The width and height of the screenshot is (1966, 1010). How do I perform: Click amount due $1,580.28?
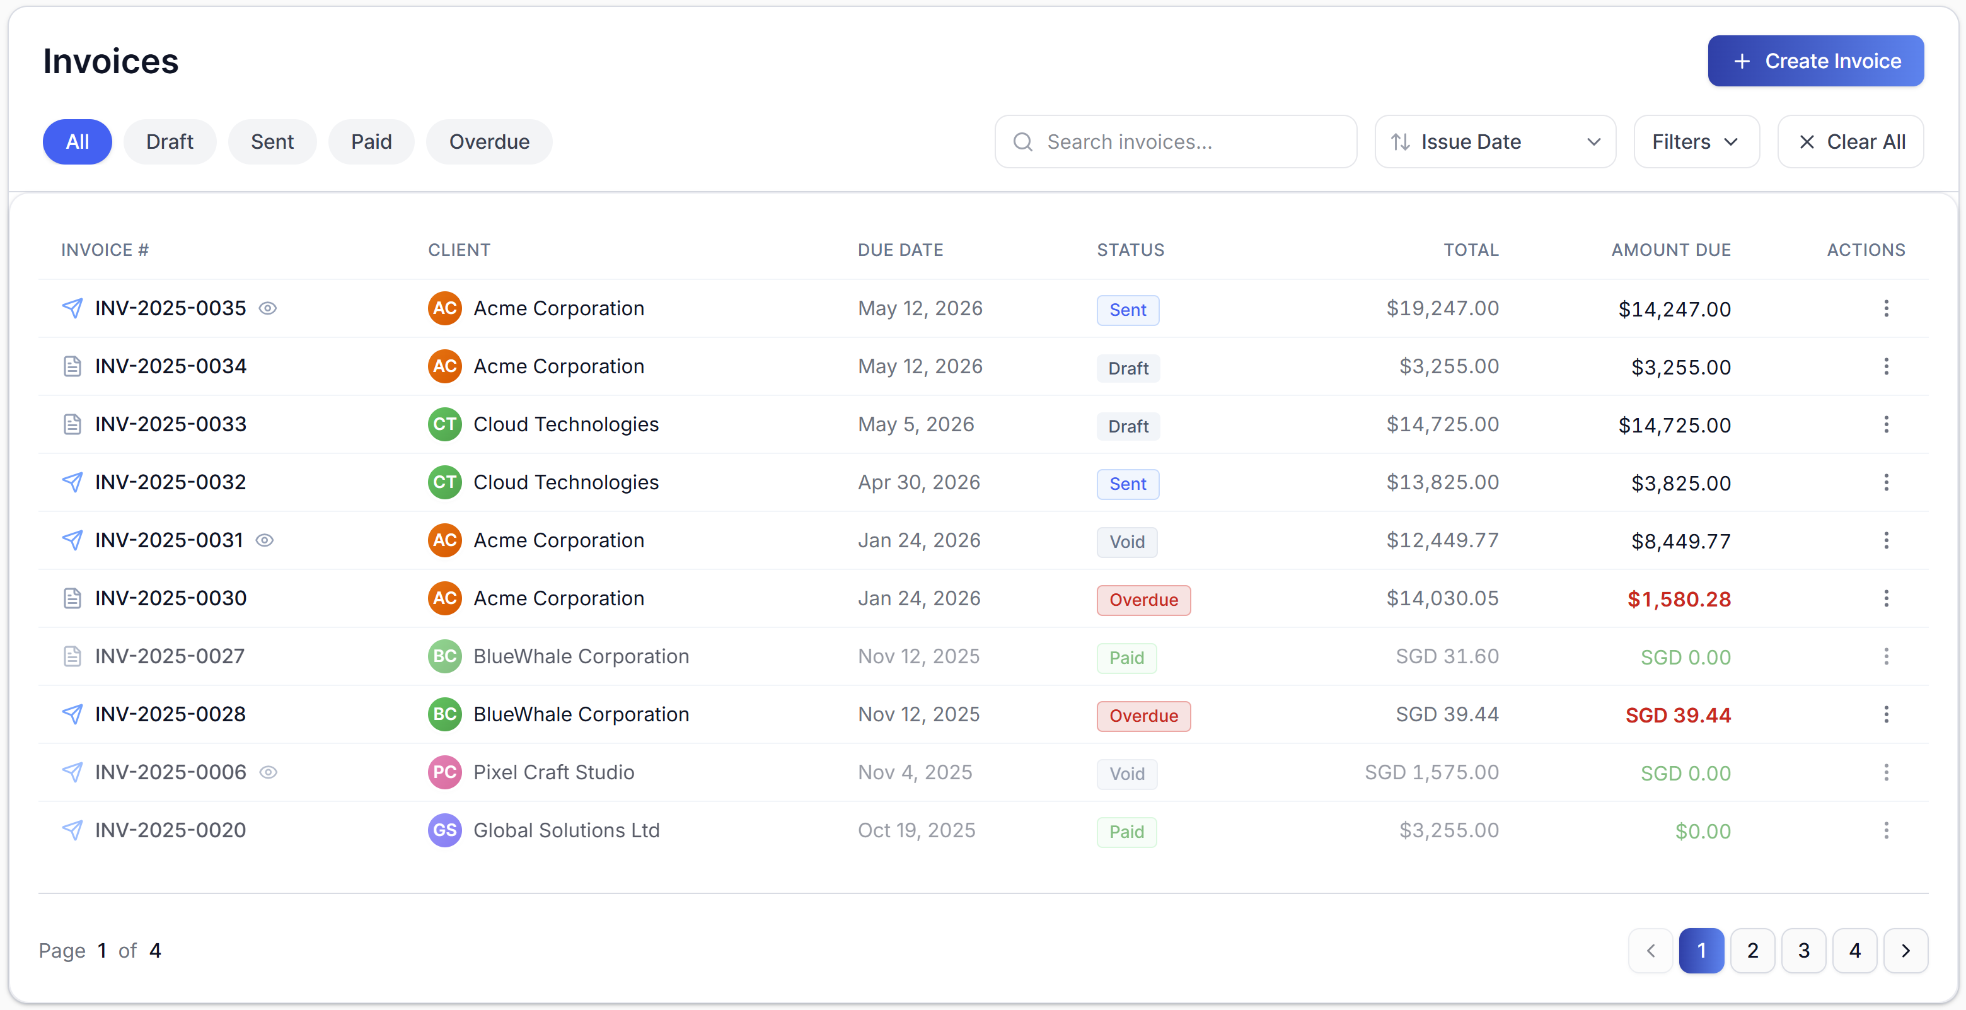point(1679,600)
